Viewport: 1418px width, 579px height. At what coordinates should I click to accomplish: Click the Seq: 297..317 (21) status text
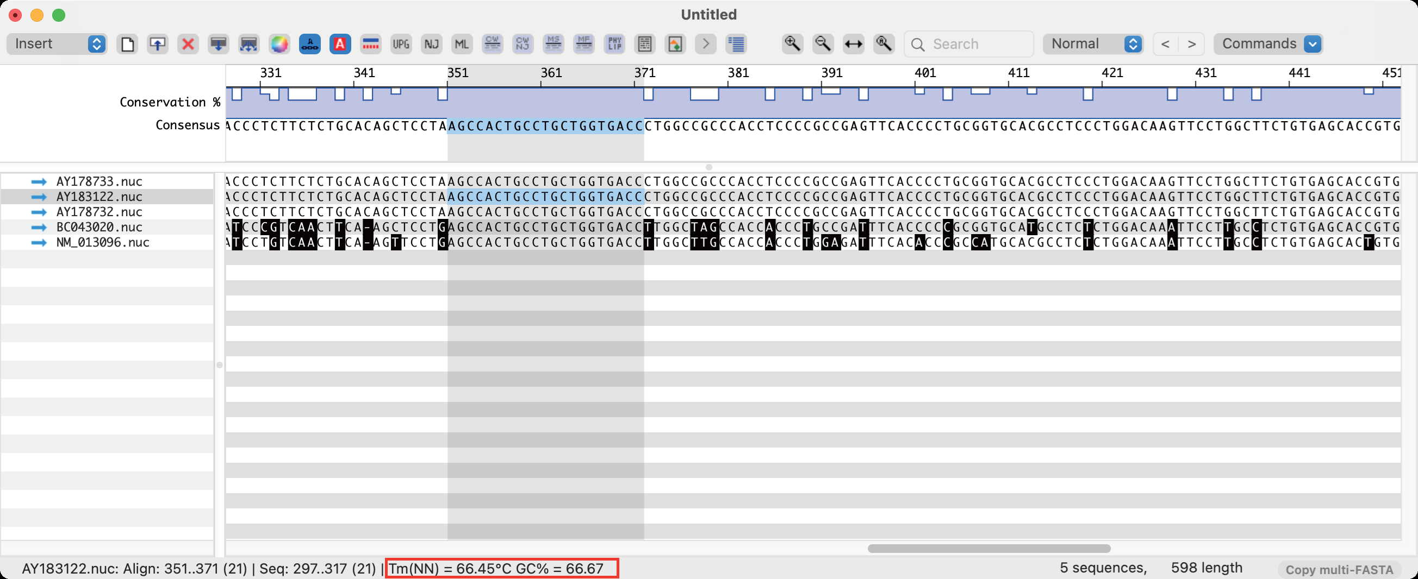[x=318, y=568]
